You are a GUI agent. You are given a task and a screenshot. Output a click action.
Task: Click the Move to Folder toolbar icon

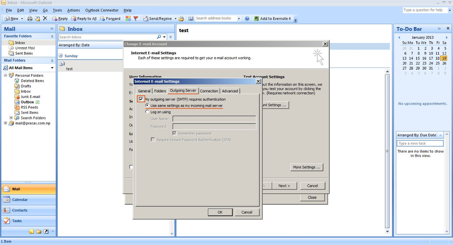[37, 19]
